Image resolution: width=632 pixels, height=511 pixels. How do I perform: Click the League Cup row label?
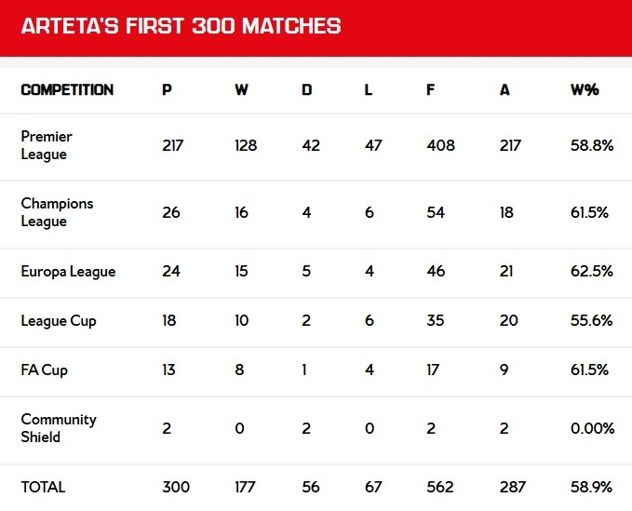(59, 321)
